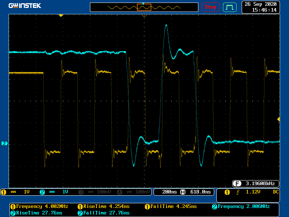Click the yellow trigger level arrow

coord(278,119)
